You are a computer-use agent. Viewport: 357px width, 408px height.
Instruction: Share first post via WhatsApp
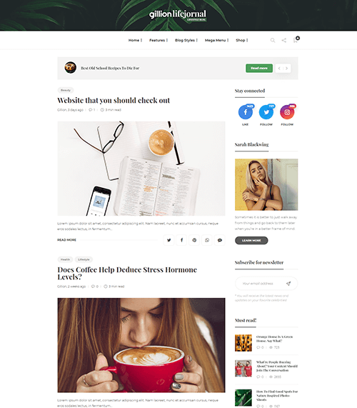tap(207, 240)
